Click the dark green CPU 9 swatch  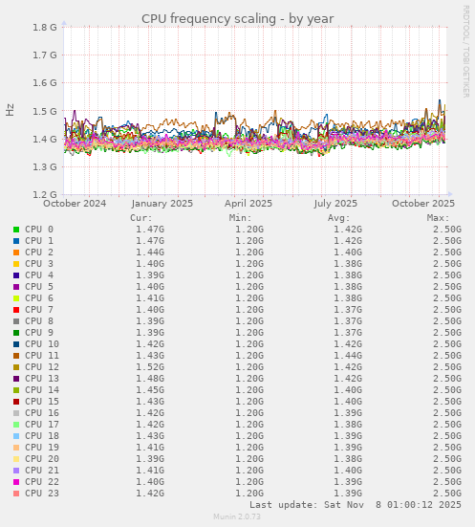pos(16,333)
